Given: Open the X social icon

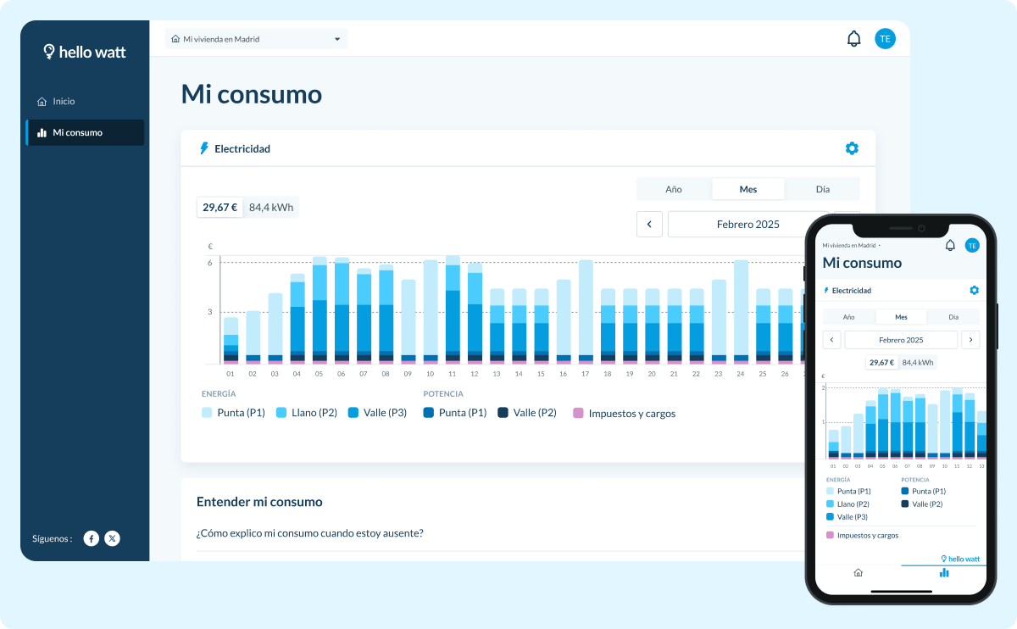Looking at the screenshot, I should click(112, 538).
